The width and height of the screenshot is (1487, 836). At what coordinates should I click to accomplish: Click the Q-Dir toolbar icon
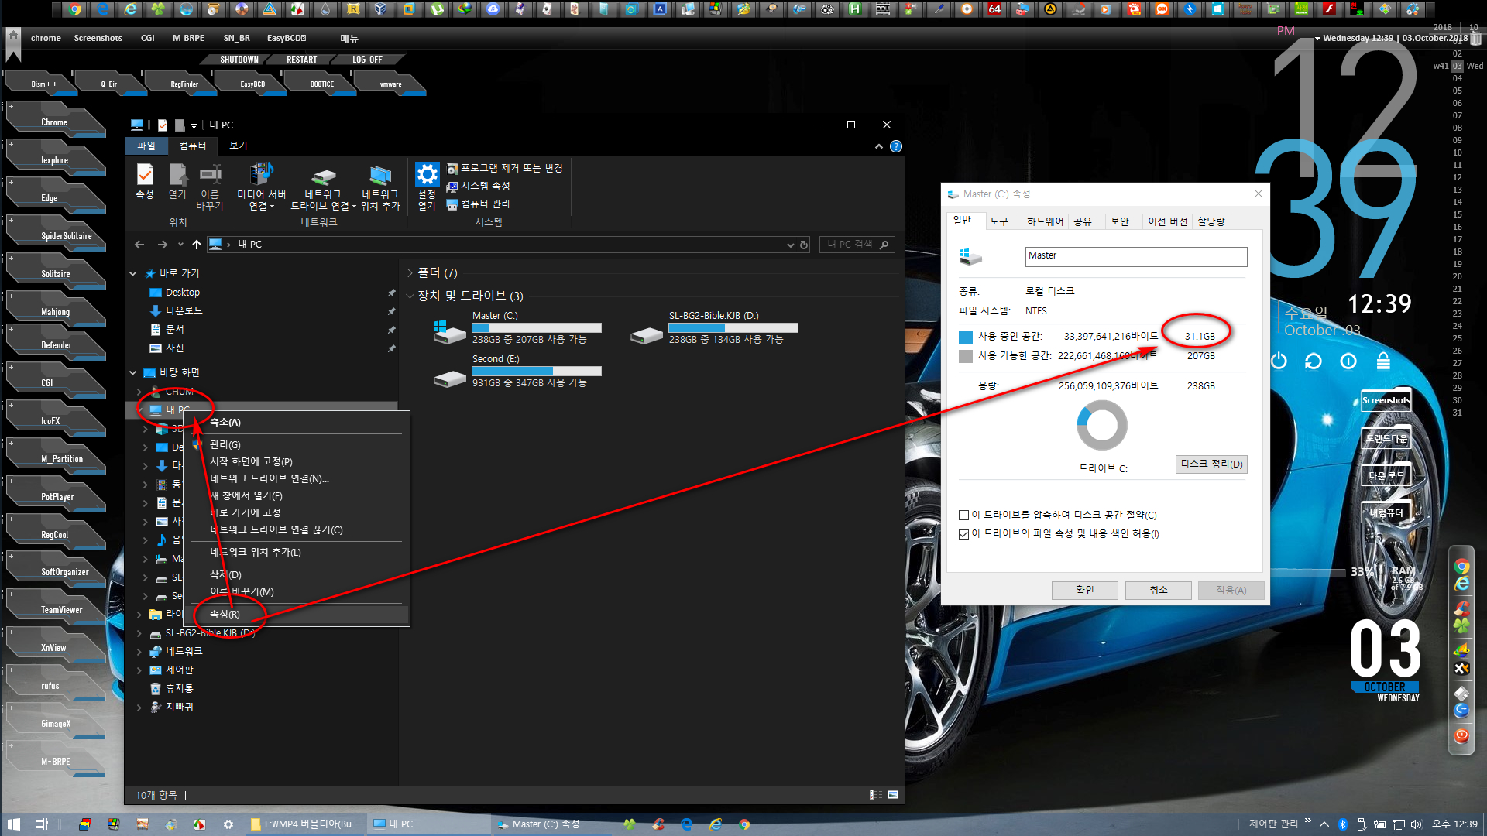(109, 83)
